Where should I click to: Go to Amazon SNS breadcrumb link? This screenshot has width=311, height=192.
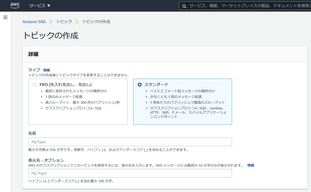[34, 22]
